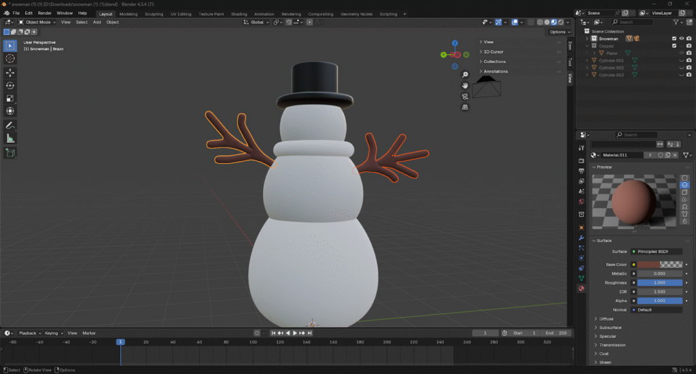The height and width of the screenshot is (374, 696).
Task: Choose the Annotate tool
Action: pyautogui.click(x=10, y=125)
